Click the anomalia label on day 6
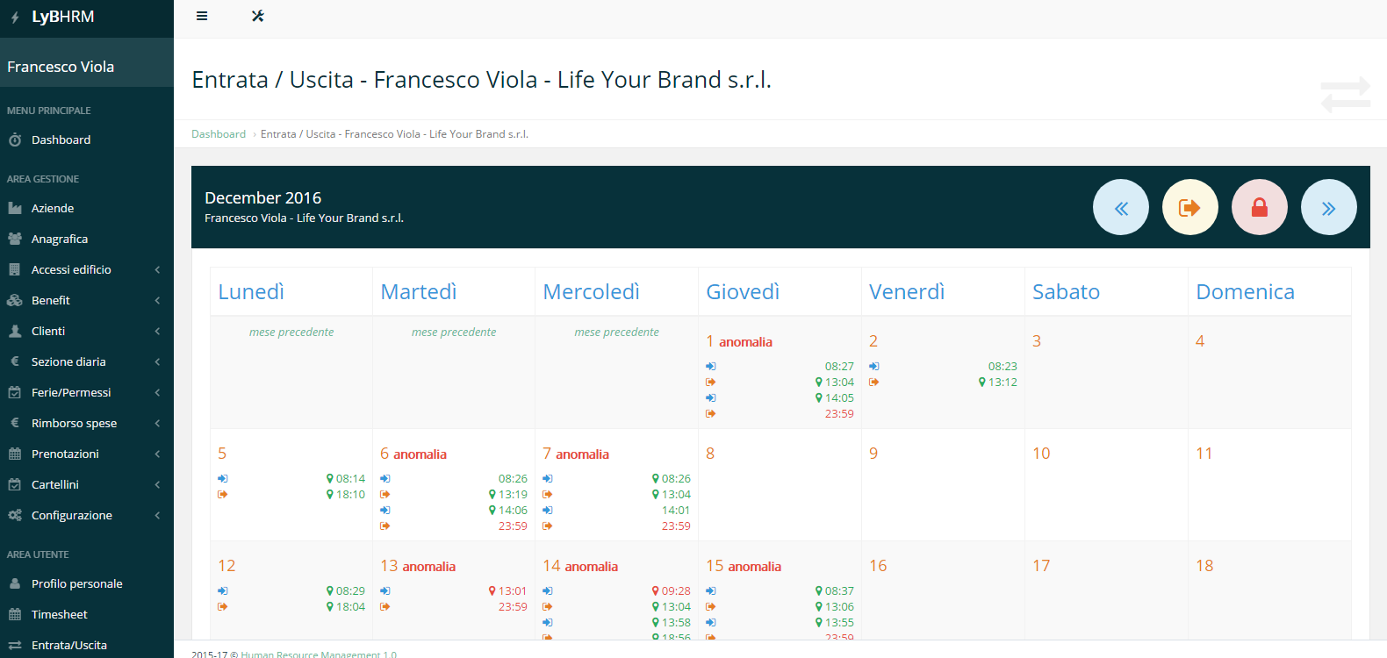This screenshot has height=658, width=1387. (x=420, y=454)
